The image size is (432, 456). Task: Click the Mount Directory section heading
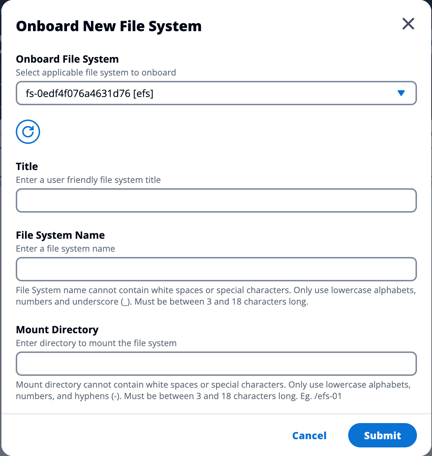pyautogui.click(x=57, y=330)
